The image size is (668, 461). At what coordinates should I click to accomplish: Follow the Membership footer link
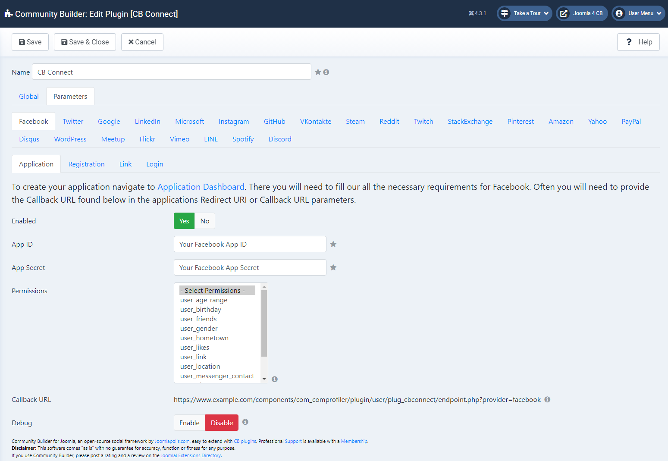pyautogui.click(x=354, y=441)
